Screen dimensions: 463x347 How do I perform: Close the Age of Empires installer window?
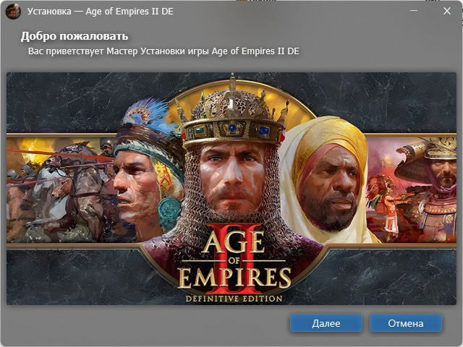coord(447,11)
